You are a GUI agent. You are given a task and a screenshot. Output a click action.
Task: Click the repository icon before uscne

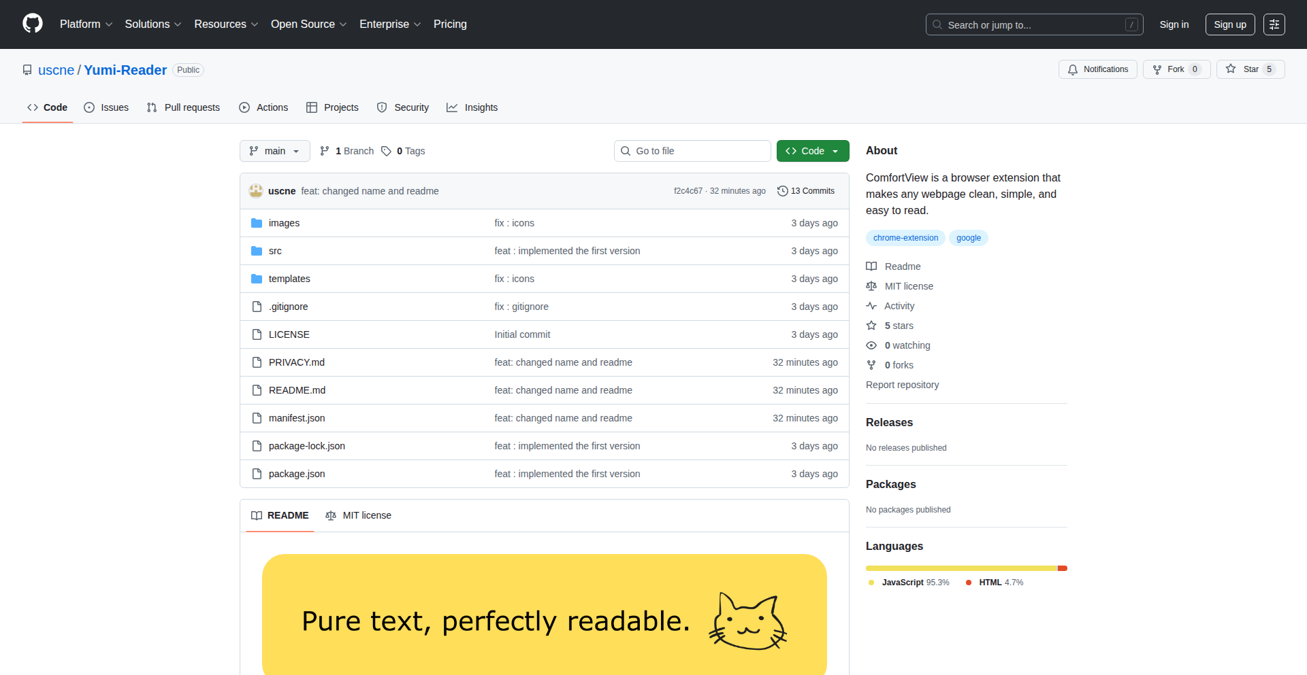click(x=27, y=70)
